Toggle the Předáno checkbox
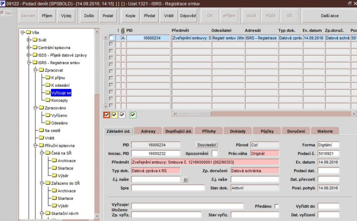357x221 pixels. click(x=276, y=206)
